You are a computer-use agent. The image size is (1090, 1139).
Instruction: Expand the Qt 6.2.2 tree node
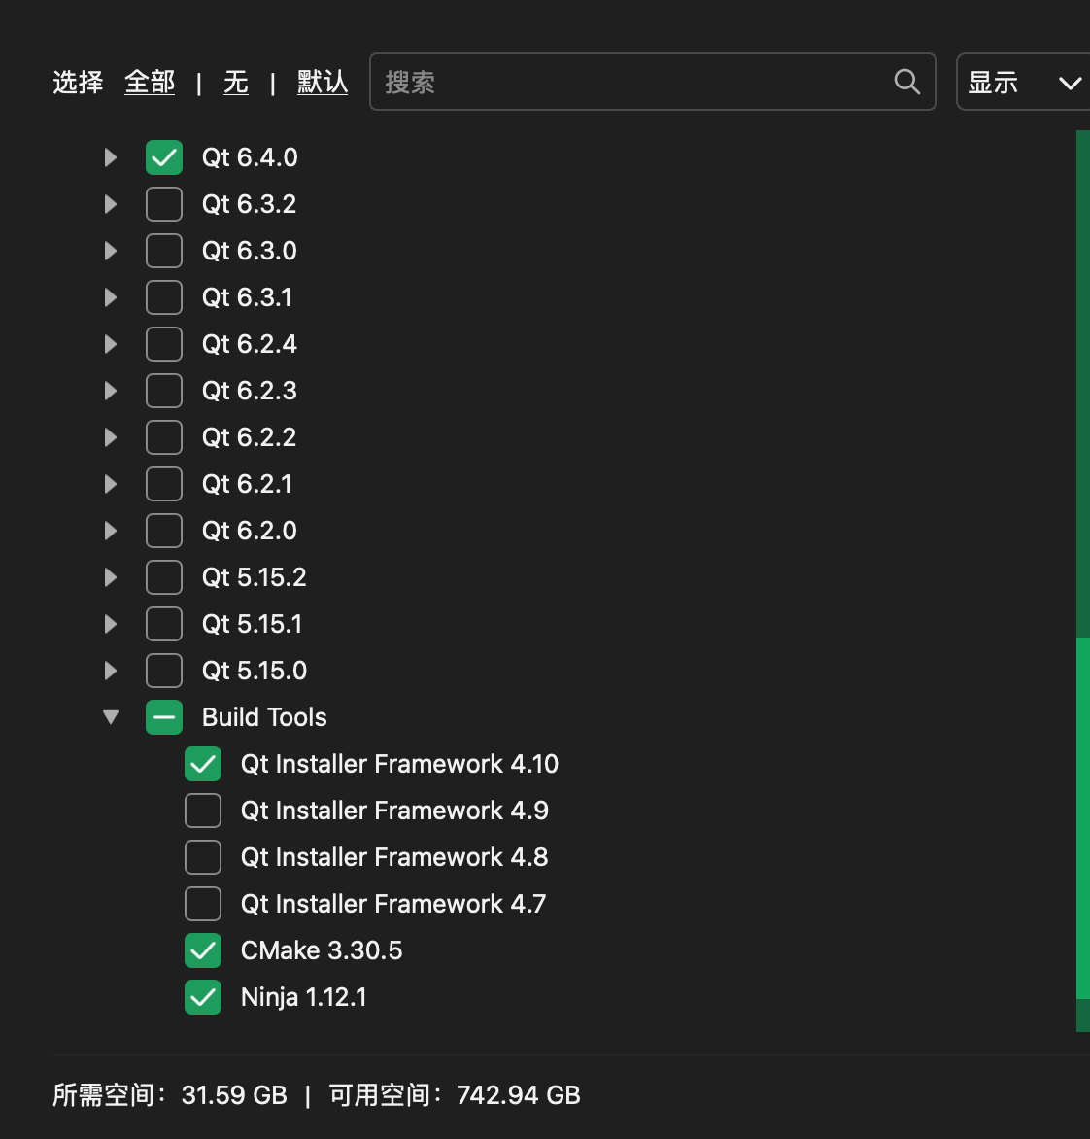pyautogui.click(x=111, y=437)
